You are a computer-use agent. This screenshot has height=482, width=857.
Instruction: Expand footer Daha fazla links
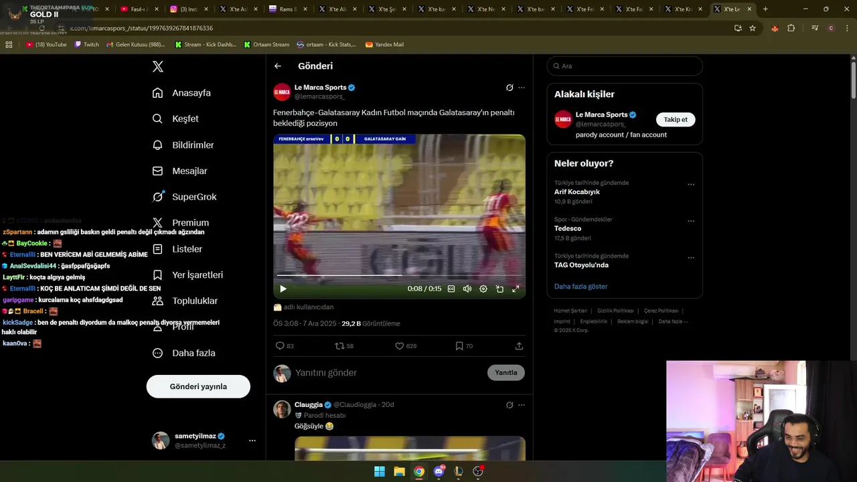[672, 321]
